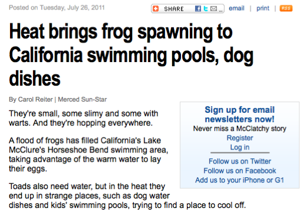Share article via Twitter icon
Screen dimensions: 303x218
pos(206,9)
